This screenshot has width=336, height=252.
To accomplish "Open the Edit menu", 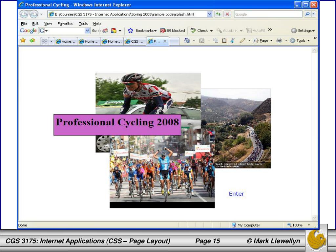I will (35, 24).
